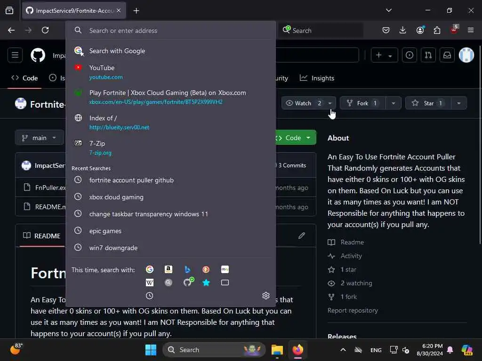Search history with the clock icon
This screenshot has width=482, height=361.
[x=150, y=296]
